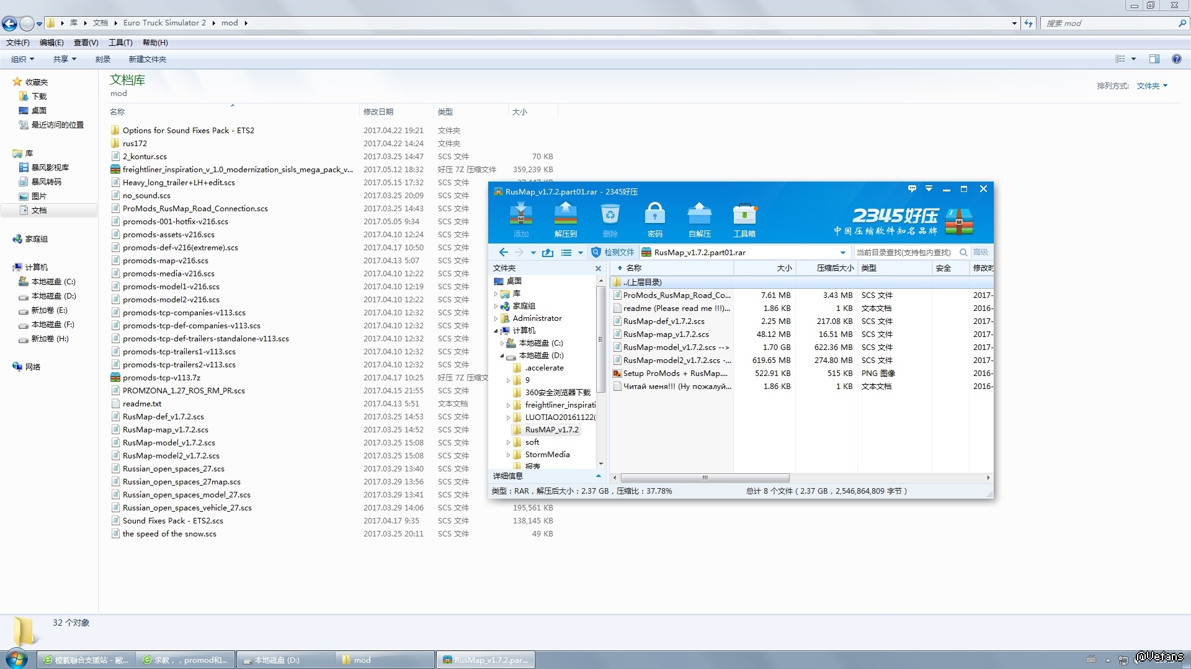Click the 高级 advanced search link
Image resolution: width=1191 pixels, height=669 pixels.
[980, 252]
